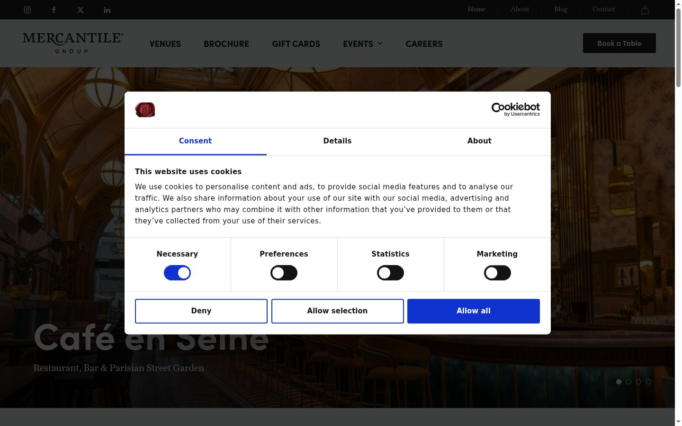This screenshot has width=682, height=426.
Task: Enable the Preferences cookies toggle
Action: tap(284, 273)
